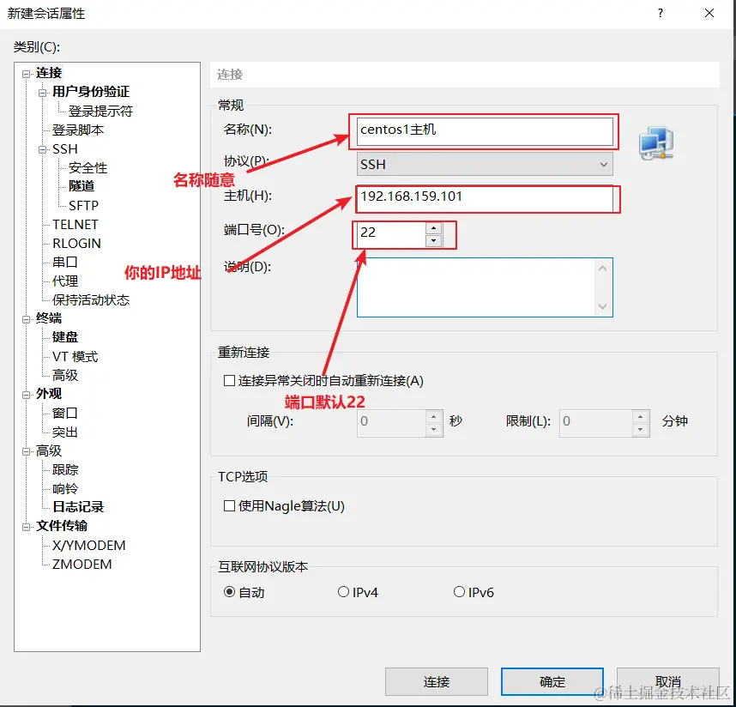Select the IPv4 radio button
Image resolution: width=736 pixels, height=707 pixels.
343,592
